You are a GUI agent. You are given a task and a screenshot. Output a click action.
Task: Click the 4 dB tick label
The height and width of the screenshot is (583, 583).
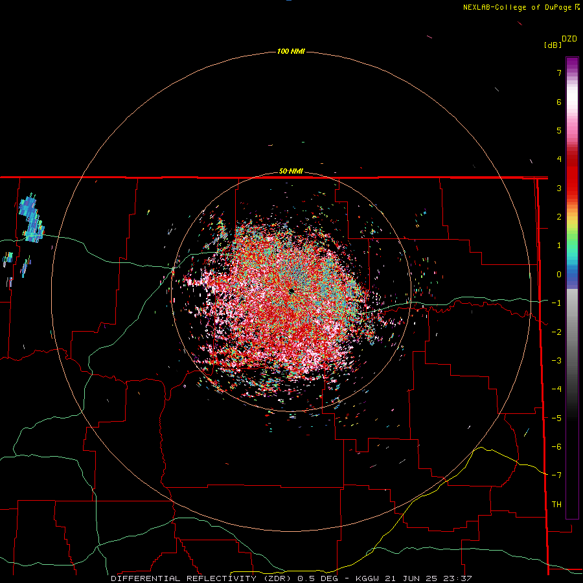click(x=559, y=159)
